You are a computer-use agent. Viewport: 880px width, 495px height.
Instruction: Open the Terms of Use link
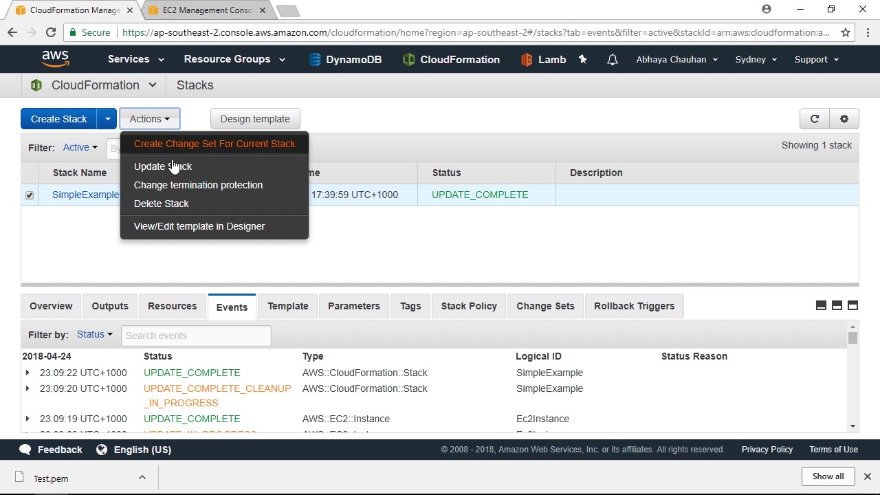[833, 450]
